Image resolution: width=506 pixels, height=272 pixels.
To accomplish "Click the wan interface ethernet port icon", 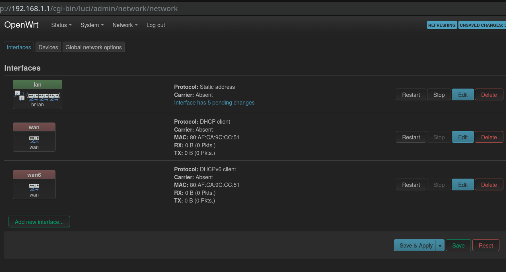I will (34, 139).
